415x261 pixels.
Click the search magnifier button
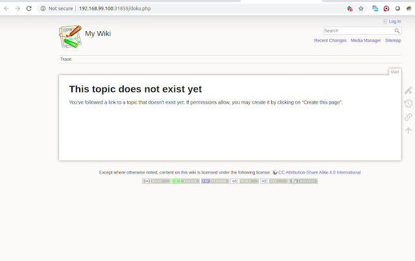[x=397, y=30]
